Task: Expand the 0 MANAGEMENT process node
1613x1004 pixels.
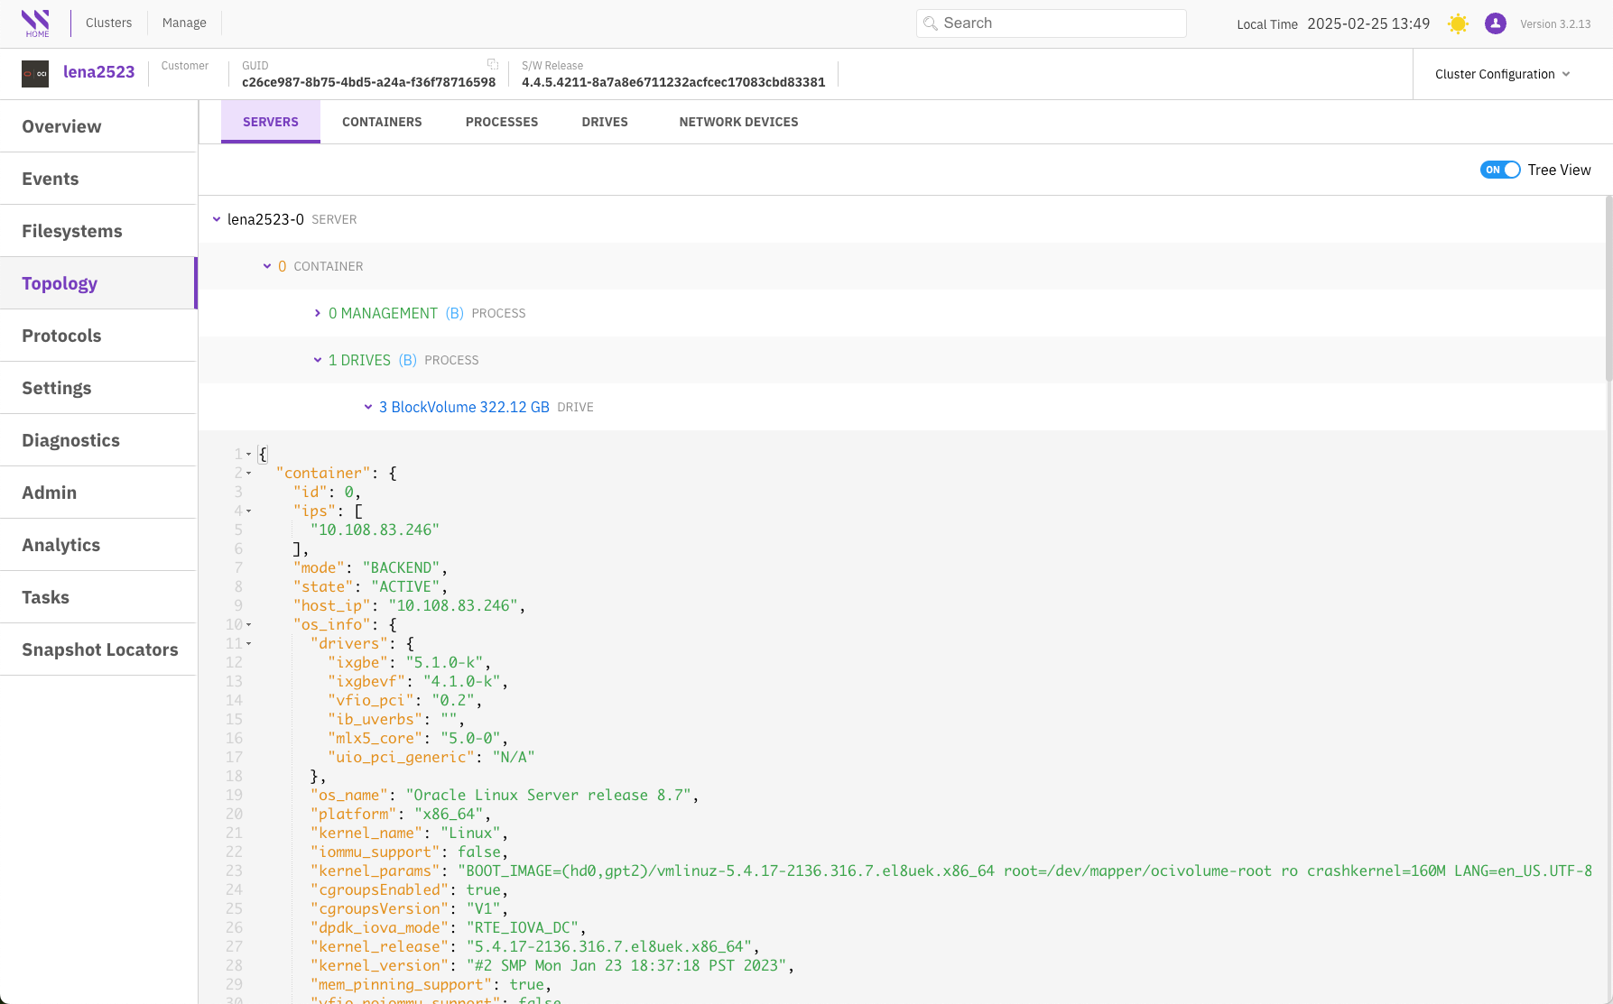Action: coord(318,313)
